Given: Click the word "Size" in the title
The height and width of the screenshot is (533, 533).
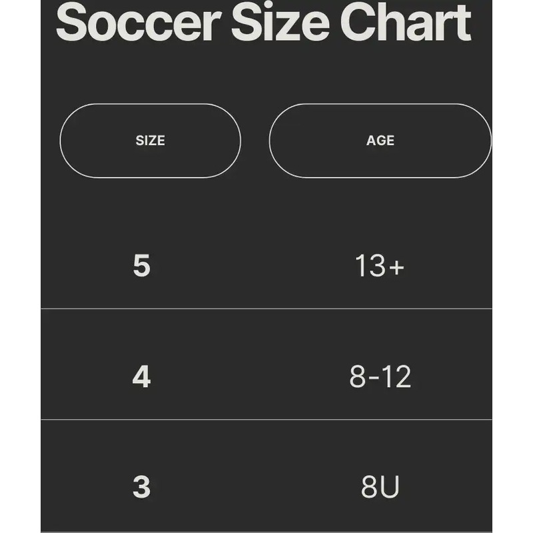Looking at the screenshot, I should pos(278,23).
